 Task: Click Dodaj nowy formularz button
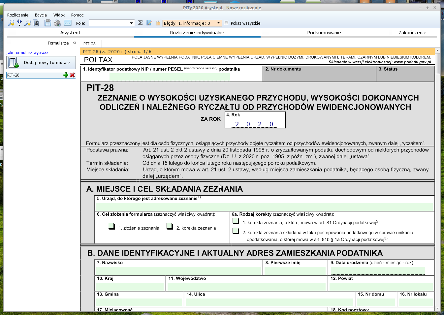(x=41, y=62)
